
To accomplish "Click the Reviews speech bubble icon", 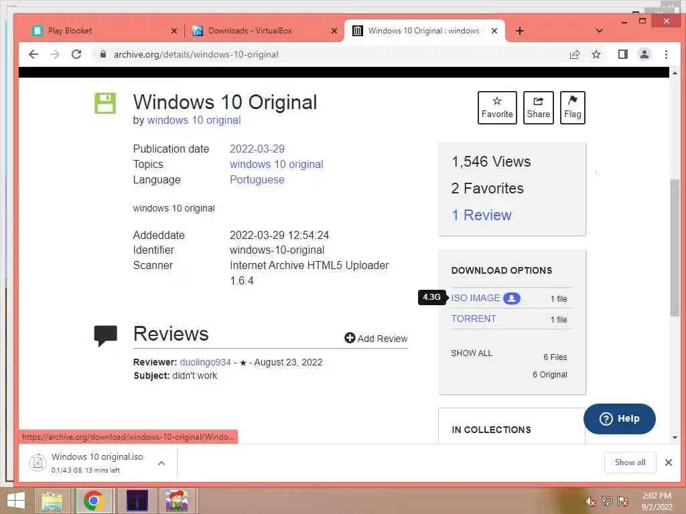I will click(105, 336).
